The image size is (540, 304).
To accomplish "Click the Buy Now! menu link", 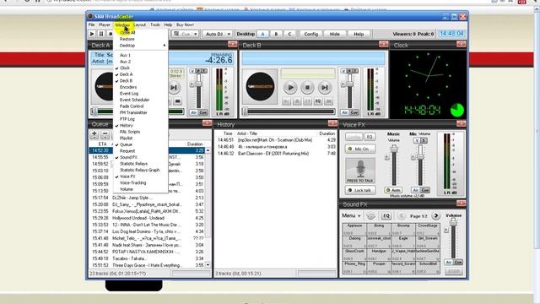I will 185,24.
